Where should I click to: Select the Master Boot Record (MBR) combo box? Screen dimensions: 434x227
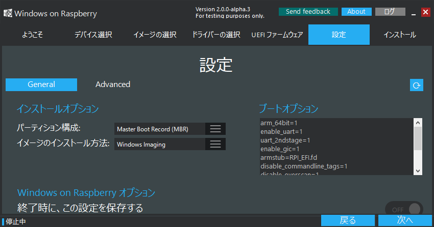click(170, 129)
